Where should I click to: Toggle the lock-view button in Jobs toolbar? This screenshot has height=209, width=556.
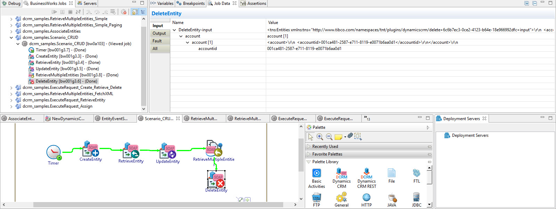pos(135,12)
